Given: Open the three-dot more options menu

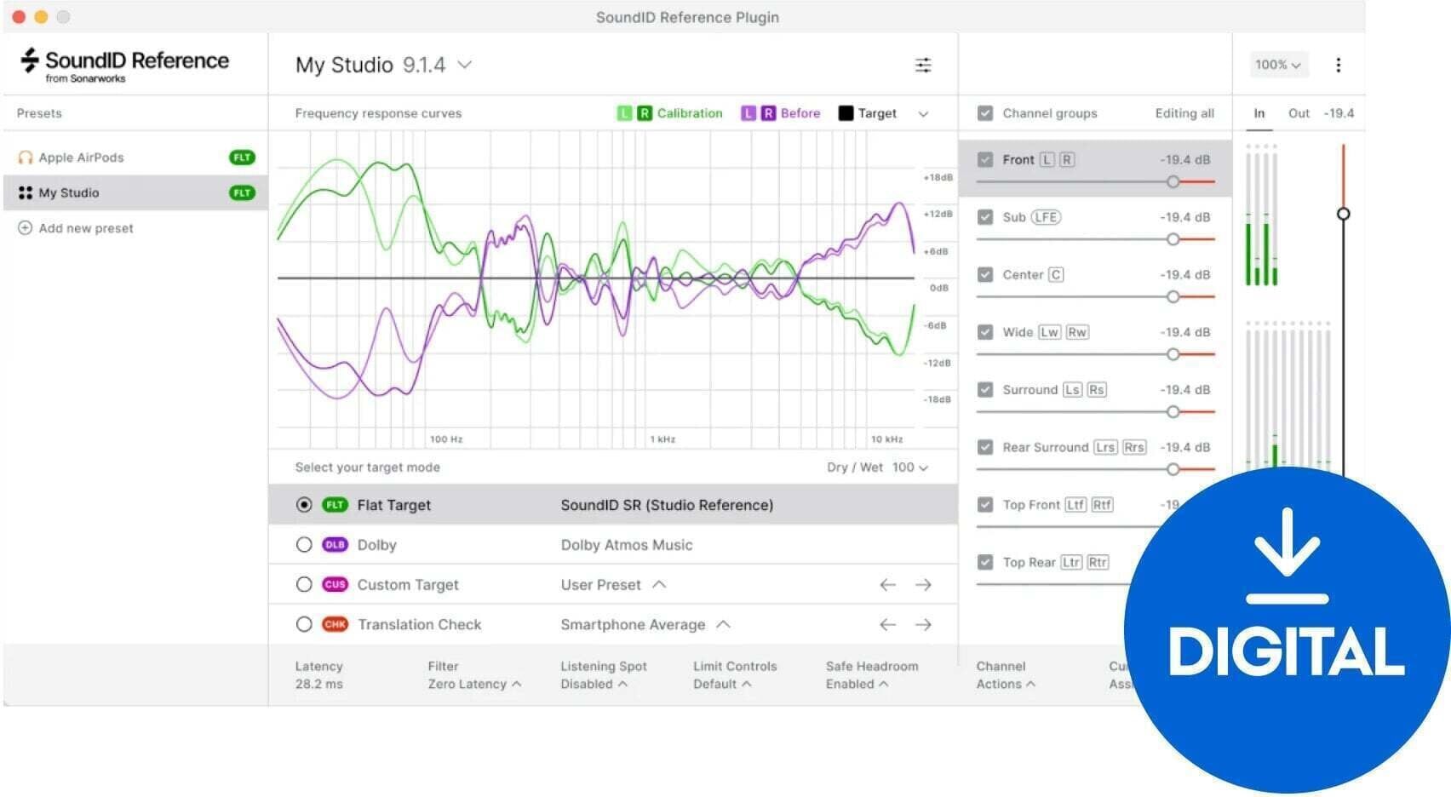Looking at the screenshot, I should click(1338, 65).
